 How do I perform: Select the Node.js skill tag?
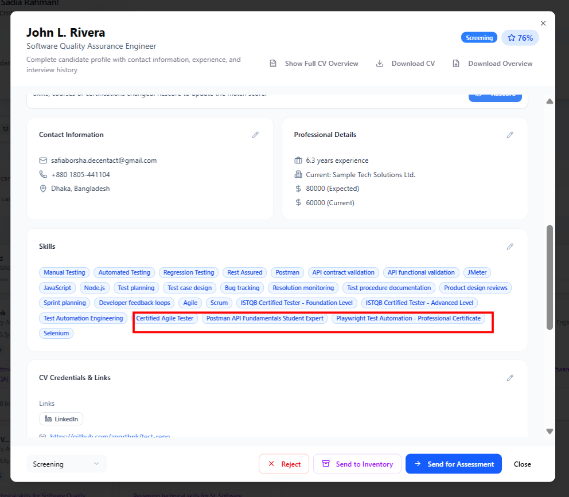(x=94, y=288)
